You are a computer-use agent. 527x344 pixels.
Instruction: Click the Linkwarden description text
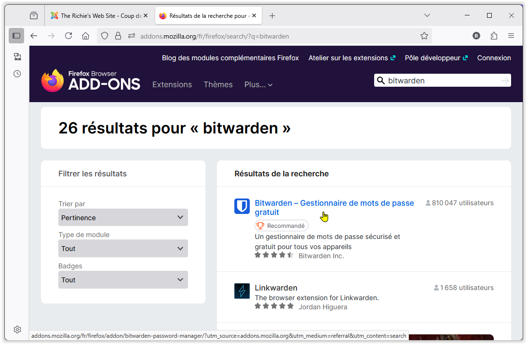tap(317, 298)
